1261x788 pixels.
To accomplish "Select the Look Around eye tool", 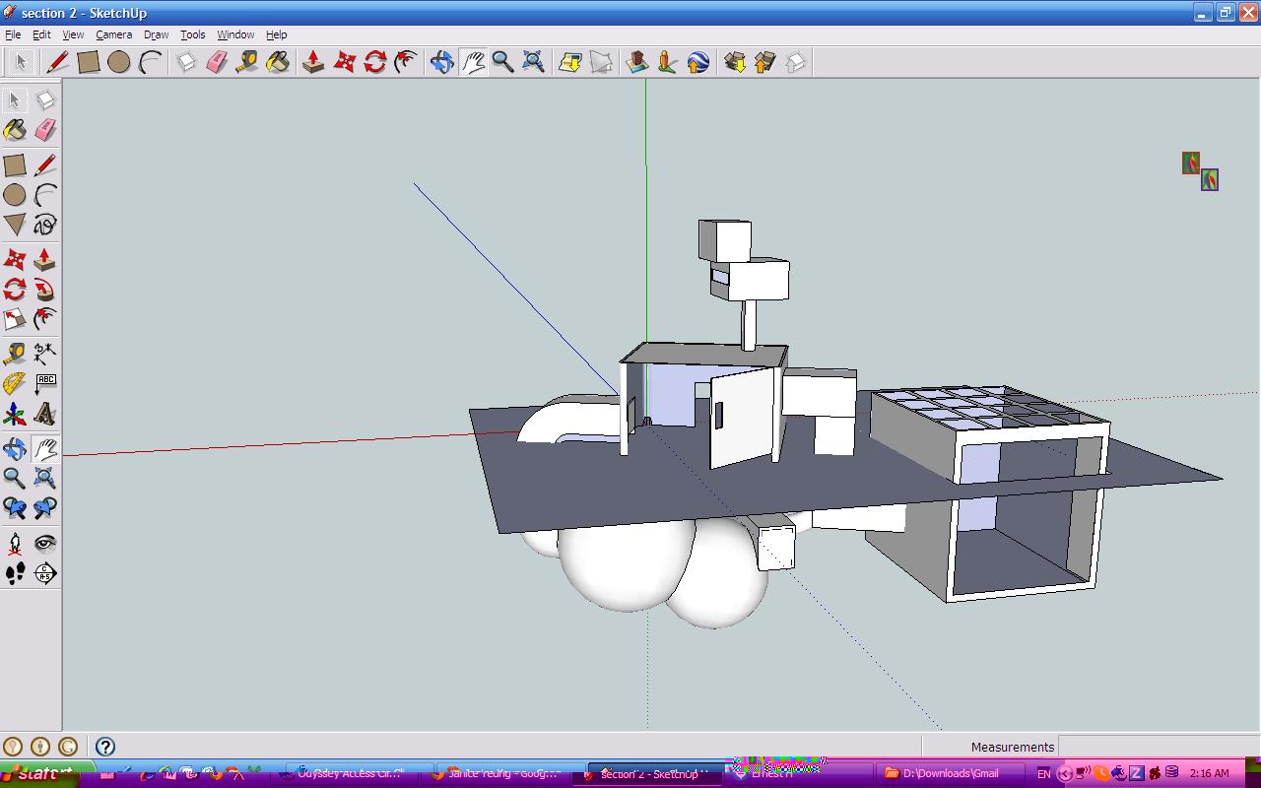I will 44,542.
